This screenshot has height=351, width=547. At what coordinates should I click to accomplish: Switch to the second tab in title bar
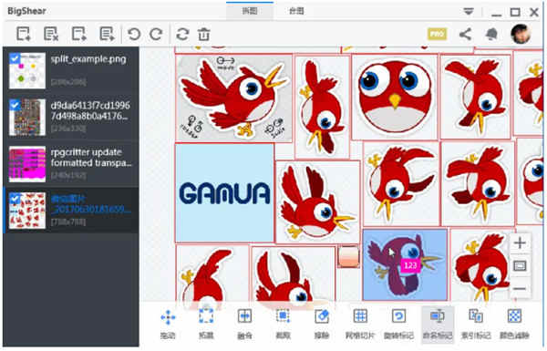point(296,11)
